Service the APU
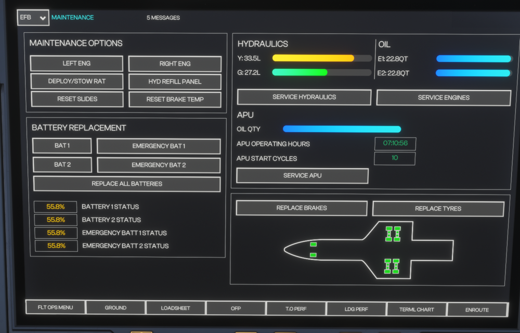 [x=302, y=176]
